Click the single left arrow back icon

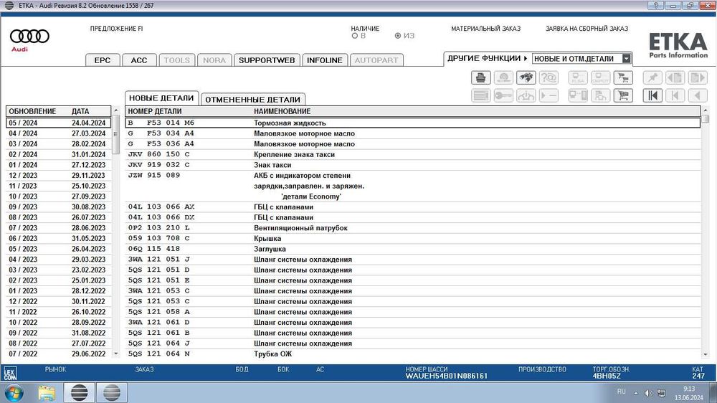pos(698,95)
